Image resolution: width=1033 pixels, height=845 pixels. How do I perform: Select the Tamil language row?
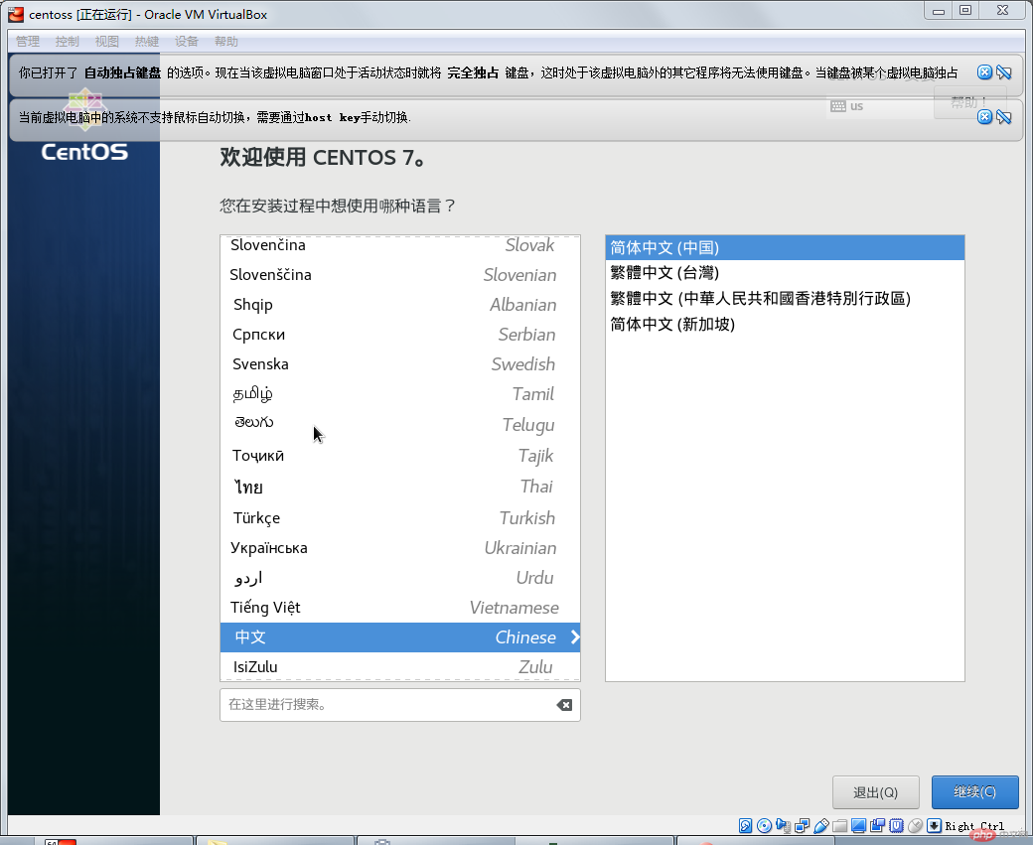point(400,394)
